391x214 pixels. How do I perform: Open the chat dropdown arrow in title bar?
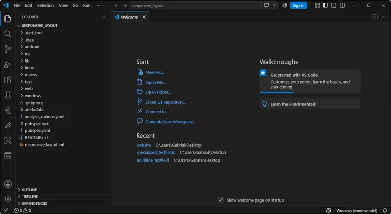click(275, 5)
